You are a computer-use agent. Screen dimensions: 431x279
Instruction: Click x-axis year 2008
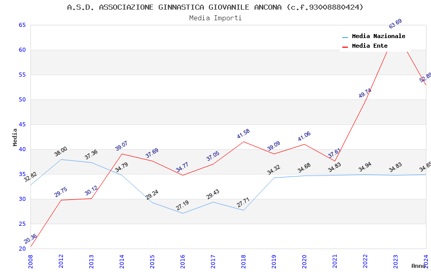tap(30, 261)
